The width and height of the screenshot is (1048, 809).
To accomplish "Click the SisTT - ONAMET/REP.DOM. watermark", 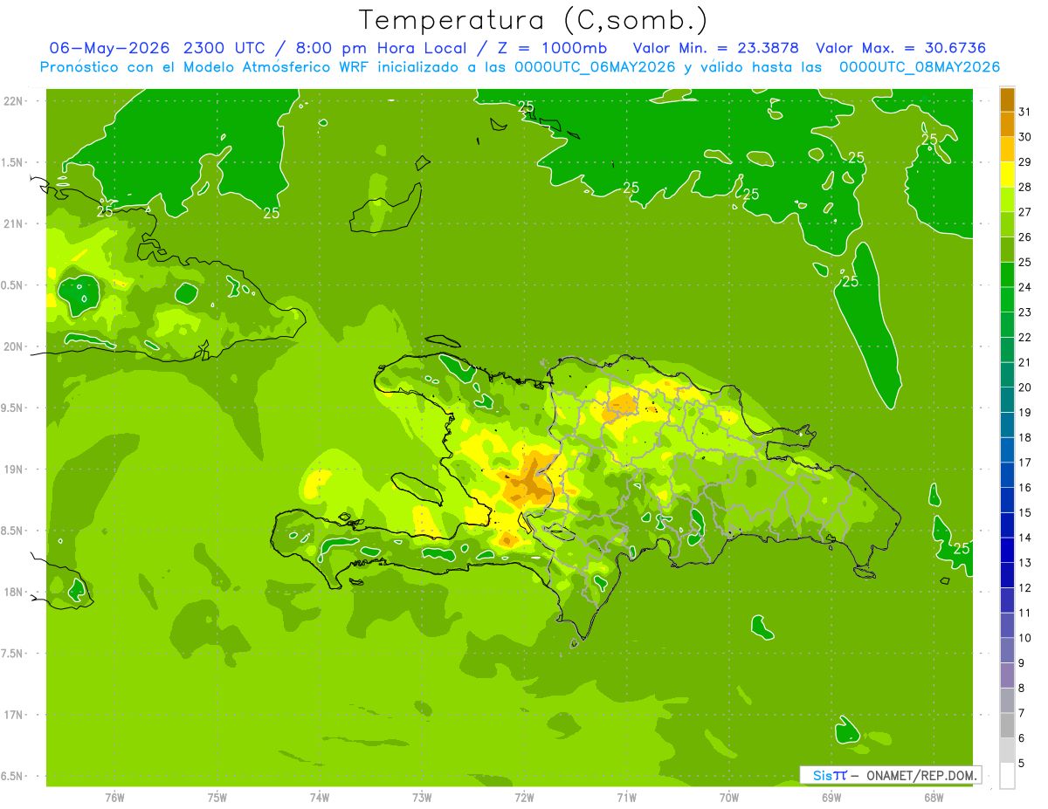I will [x=891, y=775].
